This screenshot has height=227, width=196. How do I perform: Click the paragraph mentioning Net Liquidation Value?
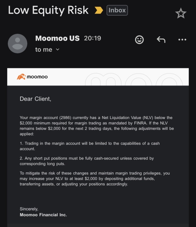coord(97,126)
